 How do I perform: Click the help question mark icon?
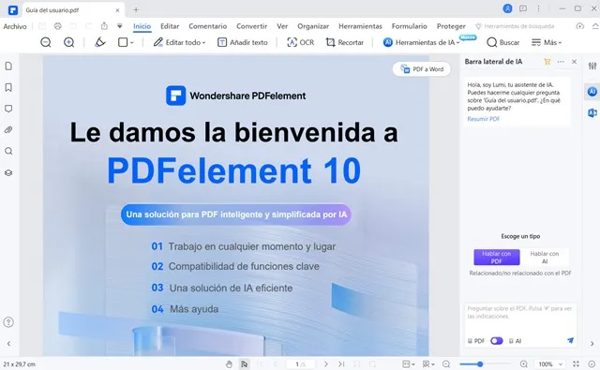[x=8, y=322]
